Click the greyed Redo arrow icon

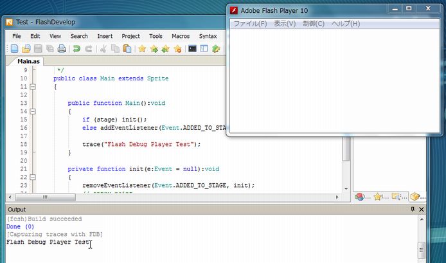coord(89,49)
